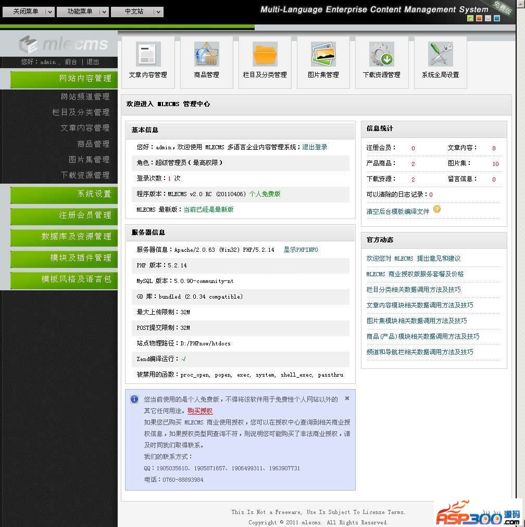Click the MySQL 版本 5.0.90-community-nt row
The height and width of the screenshot is (527, 525).
coord(240,281)
